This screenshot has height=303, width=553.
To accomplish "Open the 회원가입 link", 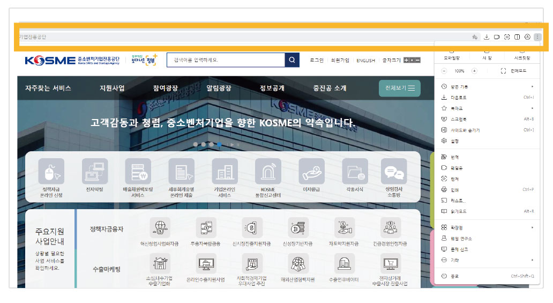I will pyautogui.click(x=340, y=61).
